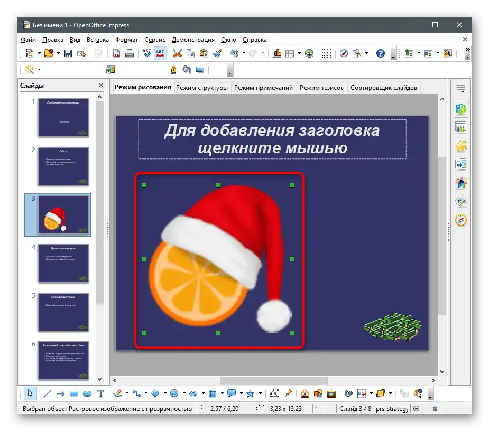
Task: Select slide 6 thumbnail
Action: 63,361
